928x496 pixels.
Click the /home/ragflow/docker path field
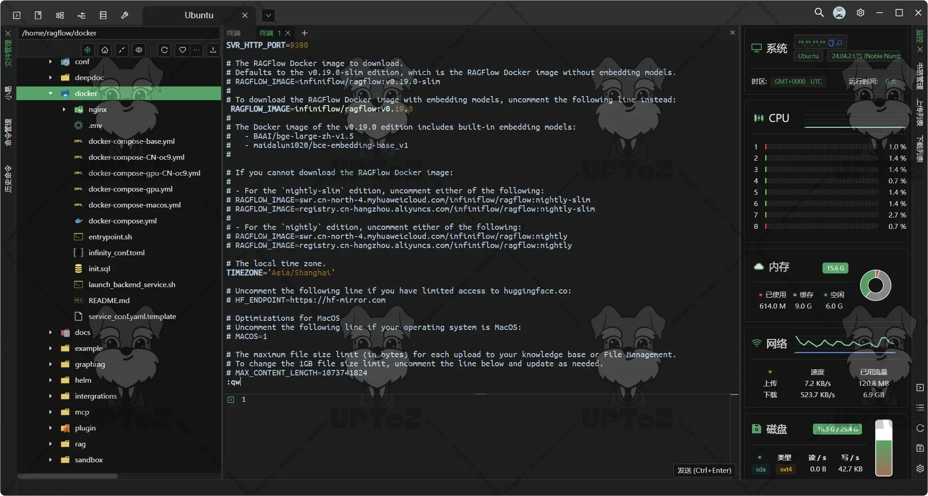tap(118, 33)
